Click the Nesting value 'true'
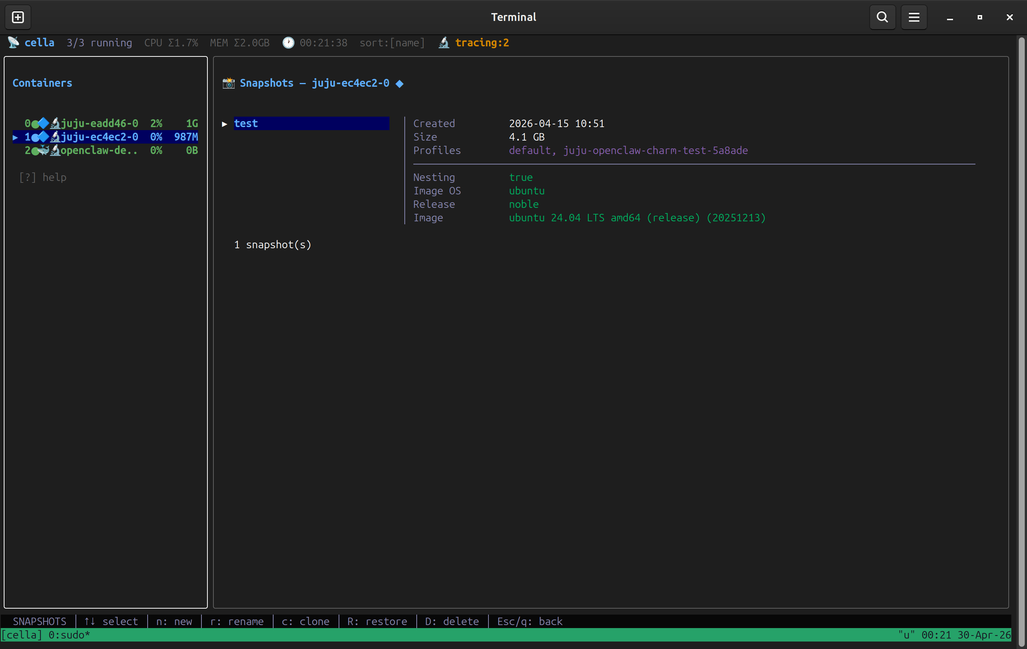This screenshot has width=1027, height=649. [521, 177]
